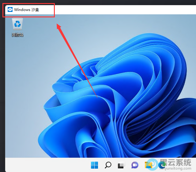
Task: Open the Start menu from the taskbar
Action: pos(94,165)
